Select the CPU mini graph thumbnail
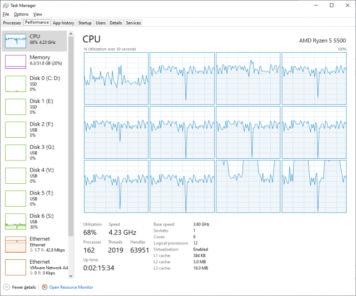The height and width of the screenshot is (296, 356). click(x=16, y=41)
